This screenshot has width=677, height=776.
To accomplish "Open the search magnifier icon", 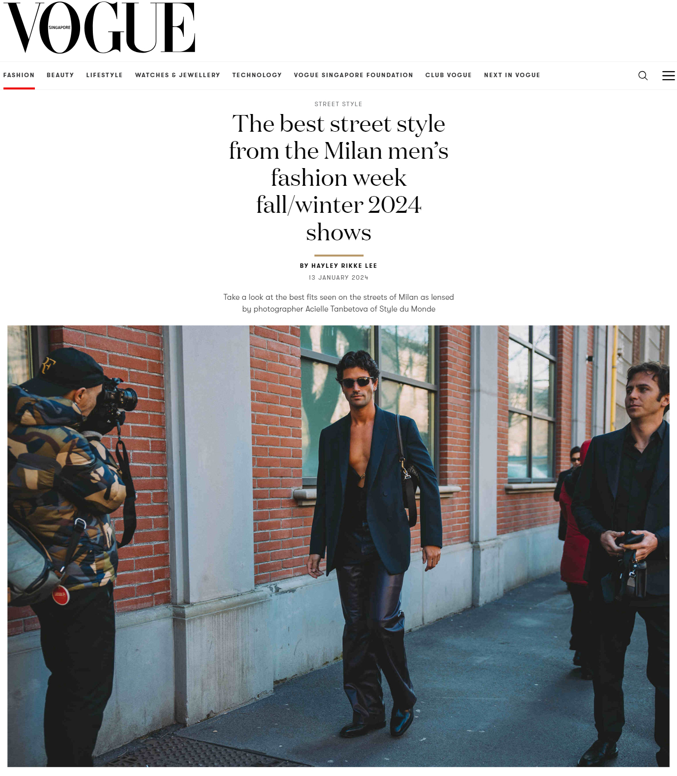I will tap(643, 75).
